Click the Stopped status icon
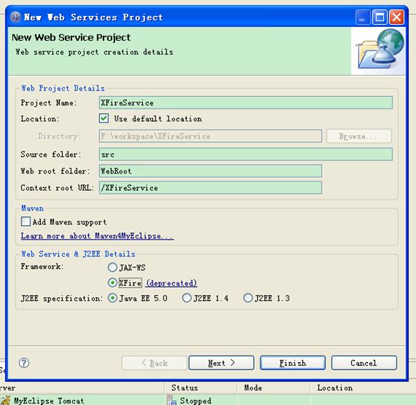Screen dimensions: 416x405 pyautogui.click(x=172, y=400)
